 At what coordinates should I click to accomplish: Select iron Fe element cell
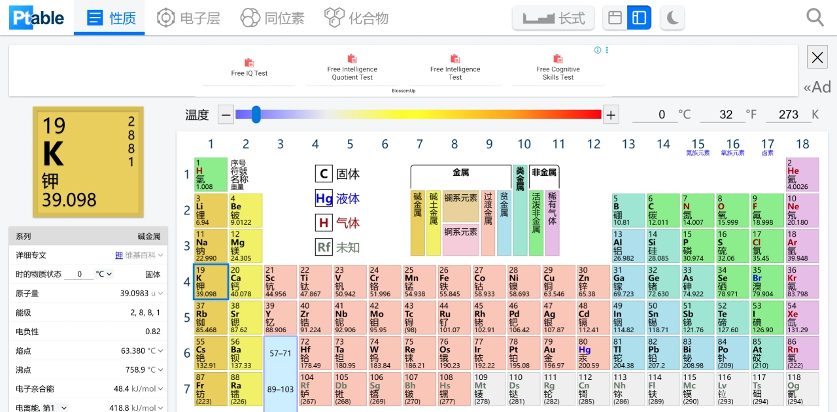[454, 281]
